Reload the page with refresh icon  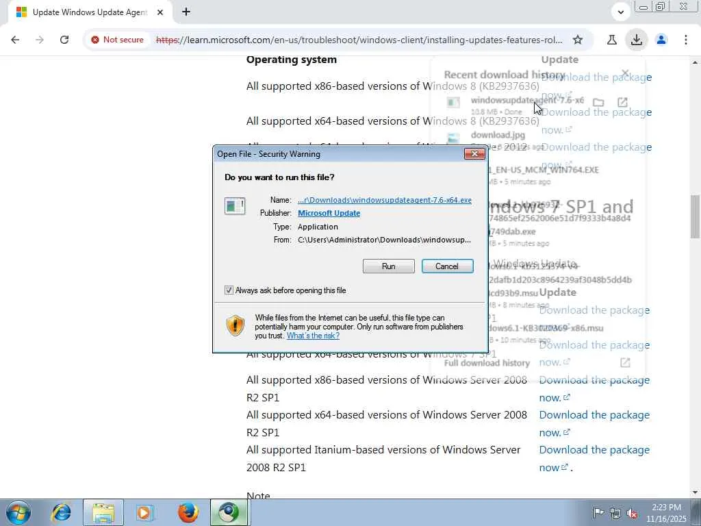pos(64,40)
